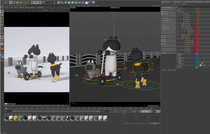This screenshot has width=210, height=134.
Task: Open the Objects menu in Live Viewer
Action: 16,8
